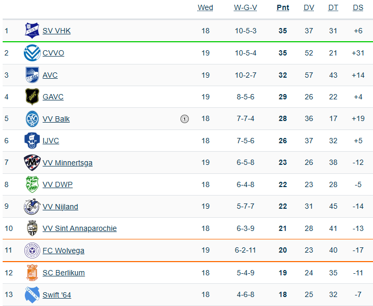Click the SC Berlikum orange logo
373x306 pixels.
[x=32, y=273]
